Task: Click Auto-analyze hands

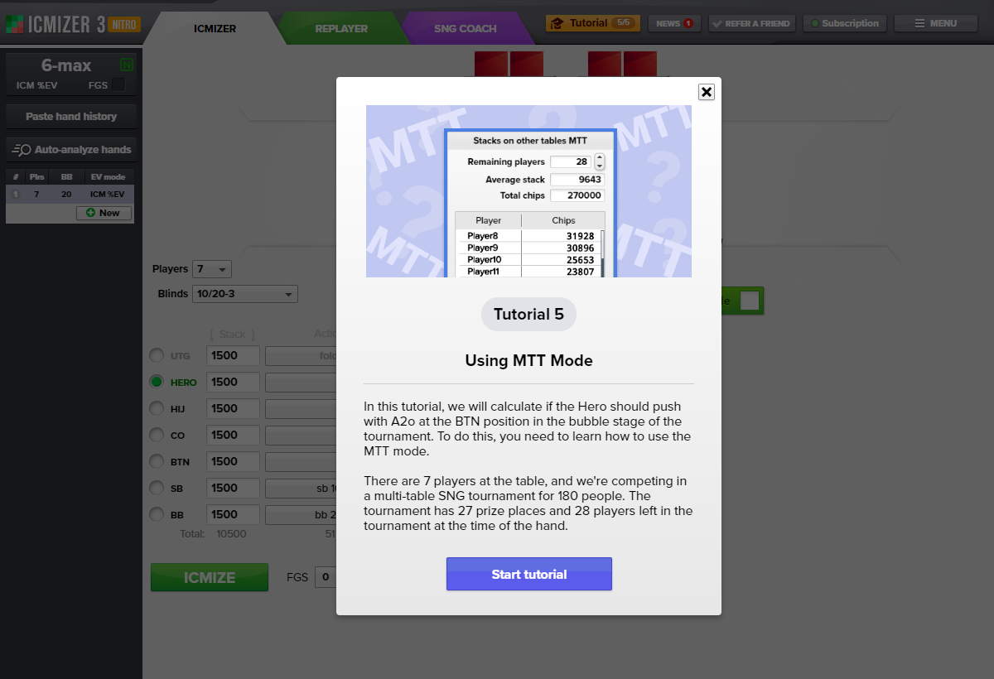Action: (x=70, y=150)
